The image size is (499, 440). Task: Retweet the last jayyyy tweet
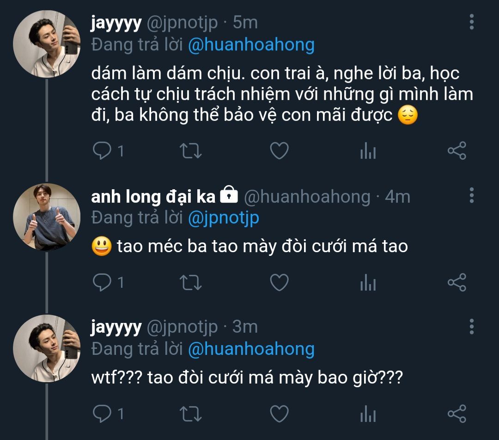click(x=190, y=414)
